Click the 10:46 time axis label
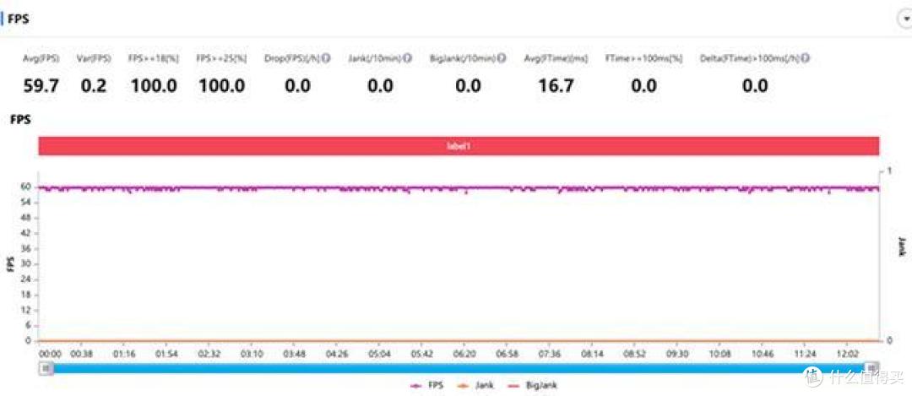 pos(763,354)
